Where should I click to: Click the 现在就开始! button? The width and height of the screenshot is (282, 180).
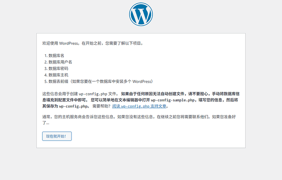click(57, 136)
